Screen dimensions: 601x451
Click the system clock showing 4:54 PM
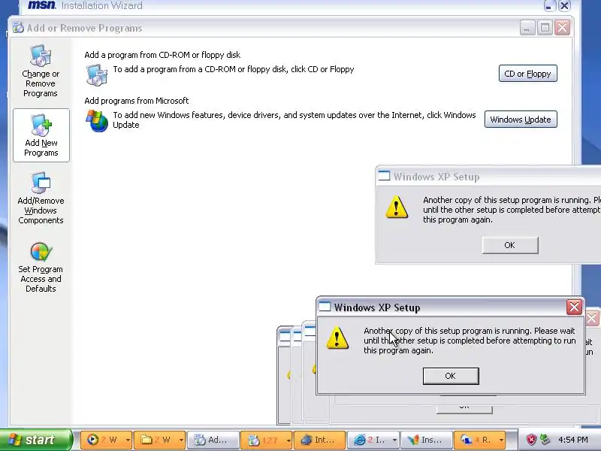point(573,440)
